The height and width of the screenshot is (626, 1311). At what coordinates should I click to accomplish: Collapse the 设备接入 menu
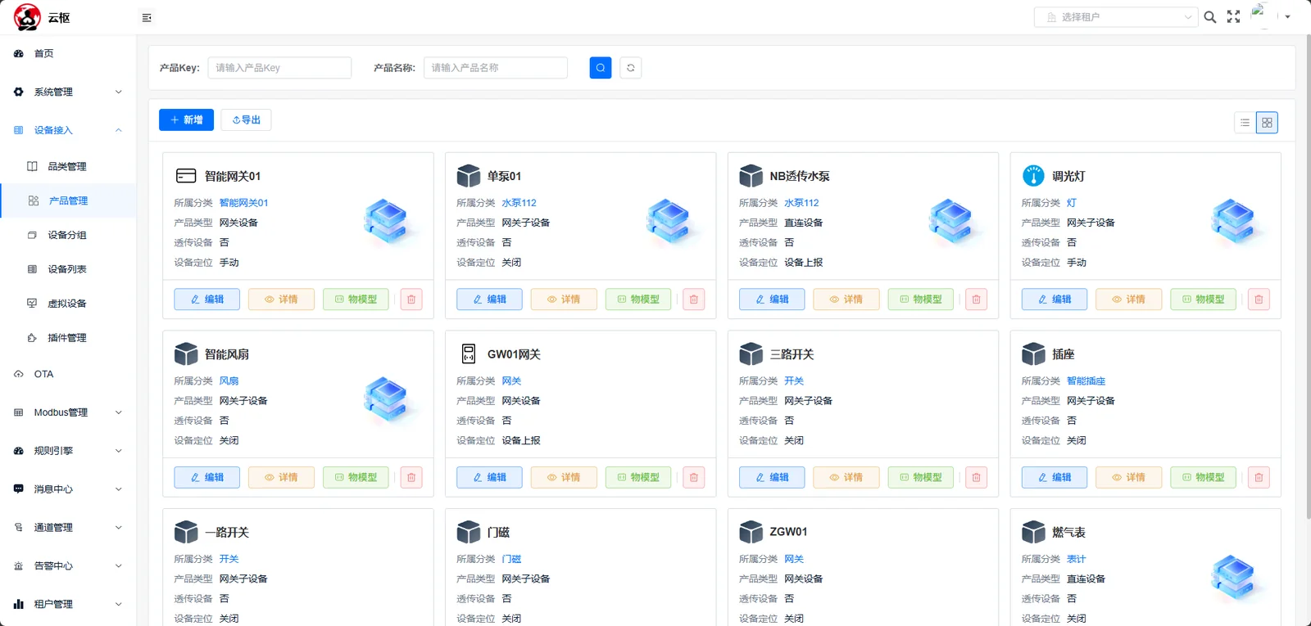click(x=68, y=130)
